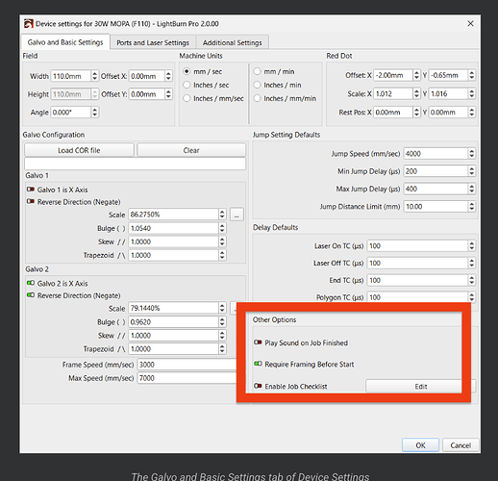Turn on Enable Job Checklist switch
This screenshot has width=498, height=481.
click(258, 386)
